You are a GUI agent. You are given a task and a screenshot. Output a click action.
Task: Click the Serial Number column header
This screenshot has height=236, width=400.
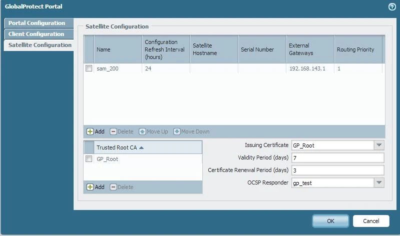click(262, 49)
